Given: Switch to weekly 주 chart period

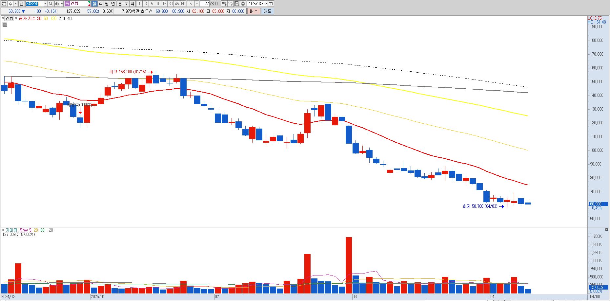Looking at the screenshot, I should [x=101, y=4].
